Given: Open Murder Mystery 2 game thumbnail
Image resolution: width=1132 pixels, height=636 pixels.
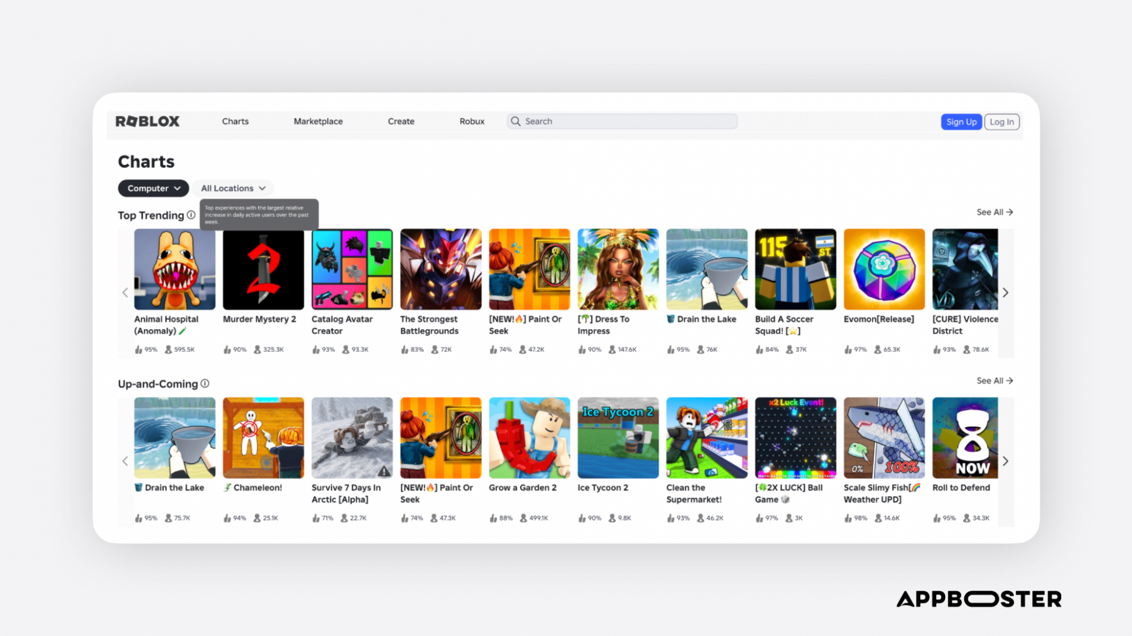Looking at the screenshot, I should pos(263,269).
